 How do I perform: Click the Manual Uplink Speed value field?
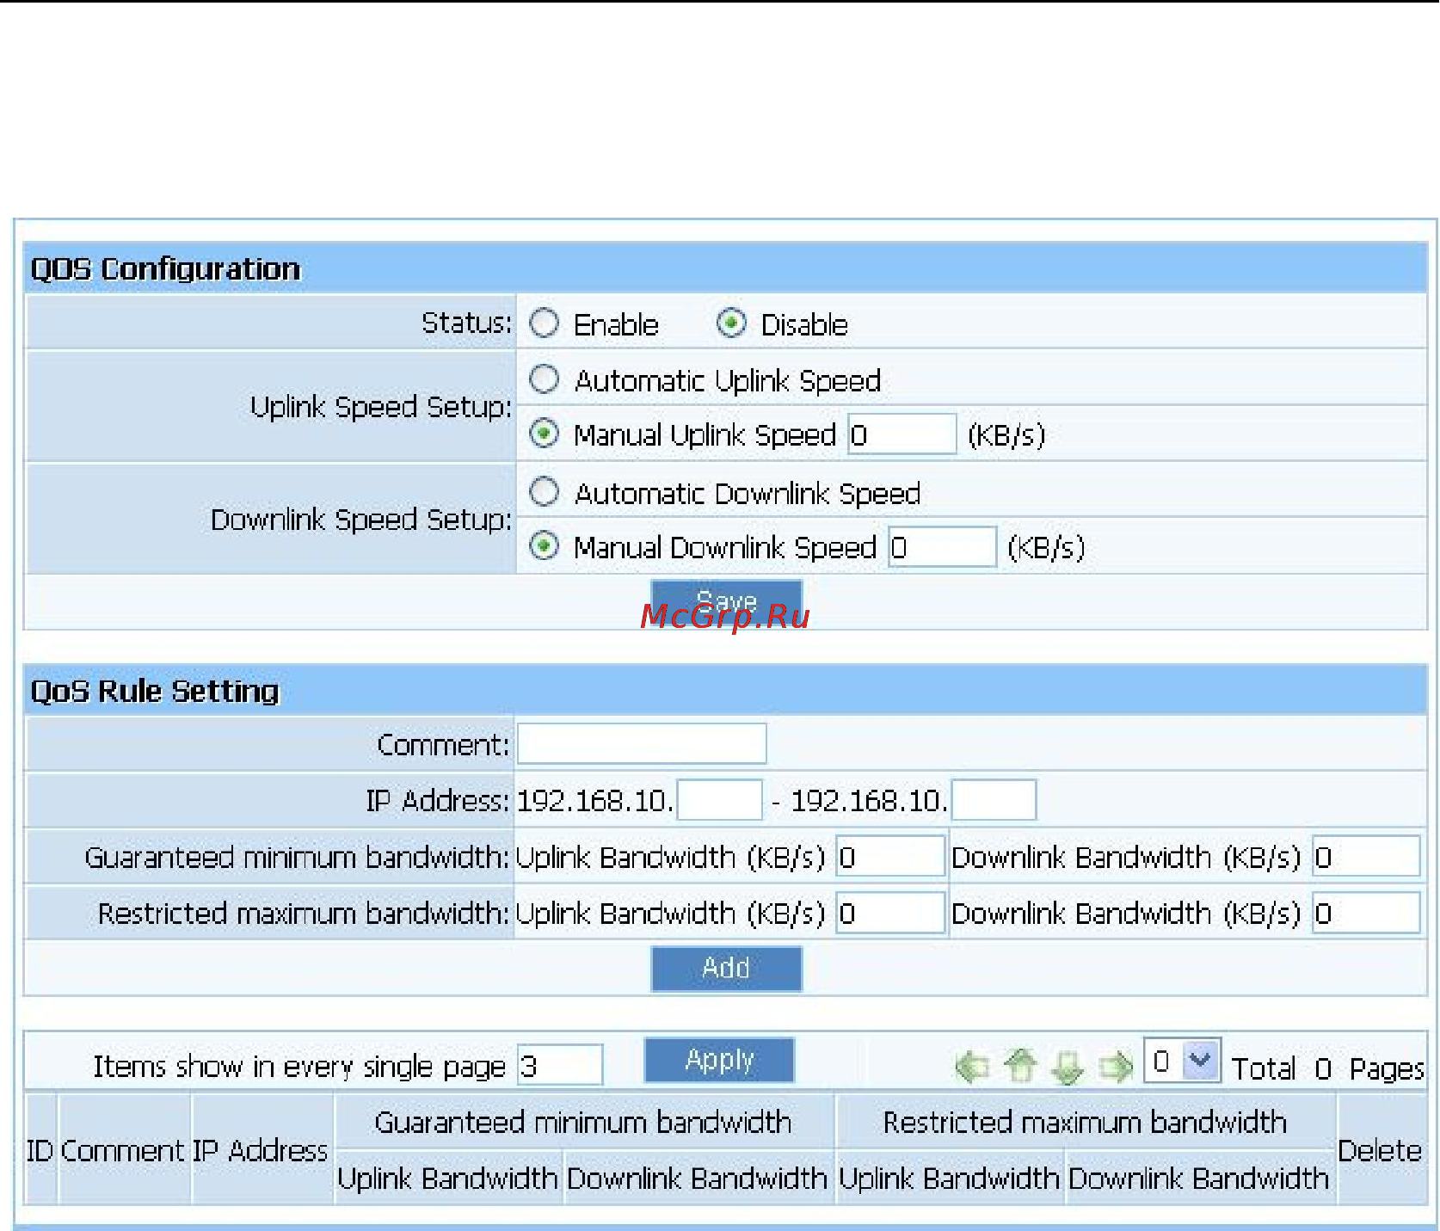902,434
